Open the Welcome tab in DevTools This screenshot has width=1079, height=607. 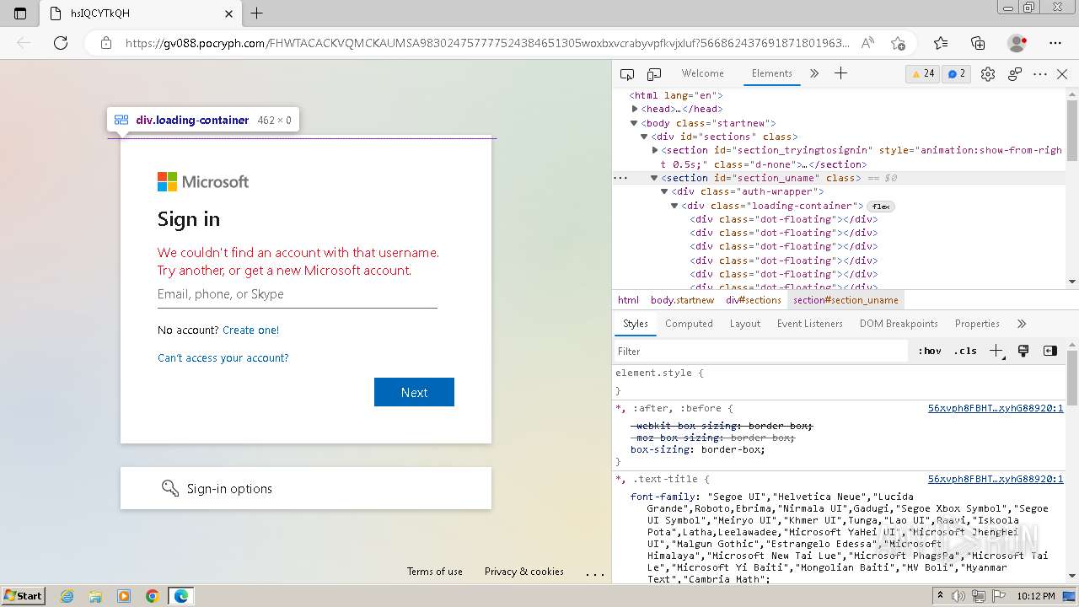pos(702,73)
